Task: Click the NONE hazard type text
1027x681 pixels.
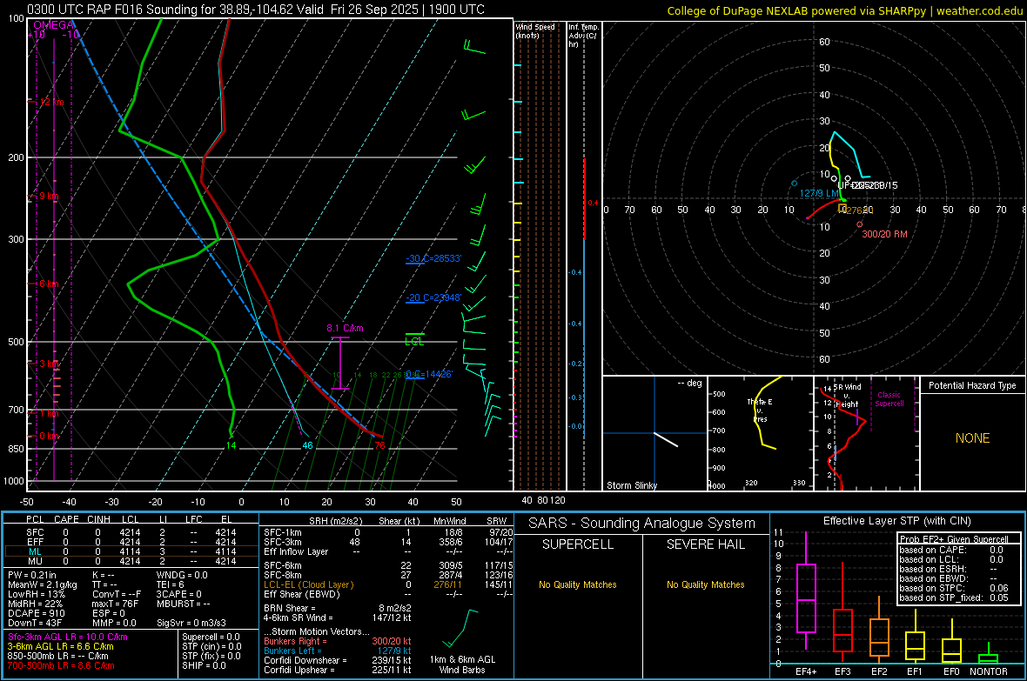Action: click(972, 438)
